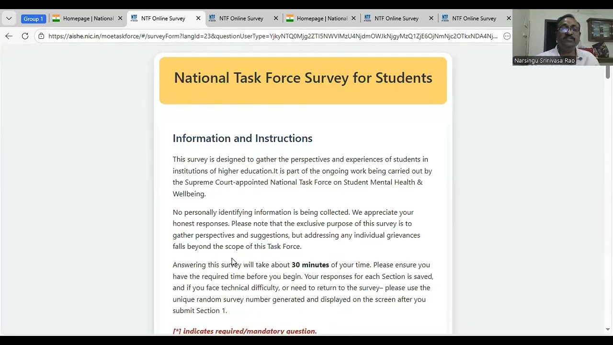Click the bold 30 minutes text
Viewport: 613px width, 345px height.
(x=310, y=265)
